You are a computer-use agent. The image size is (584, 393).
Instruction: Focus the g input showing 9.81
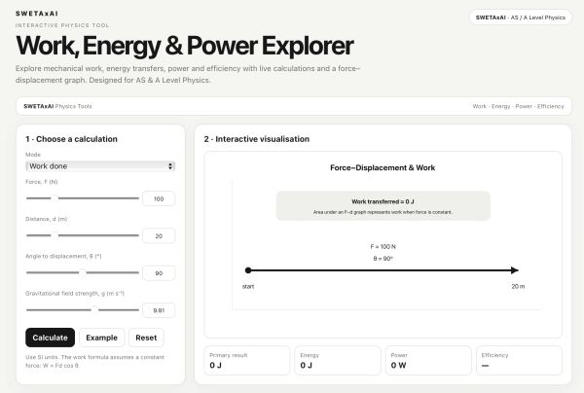point(159,310)
